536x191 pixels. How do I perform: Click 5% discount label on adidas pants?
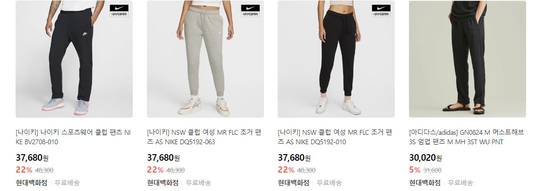(414, 170)
